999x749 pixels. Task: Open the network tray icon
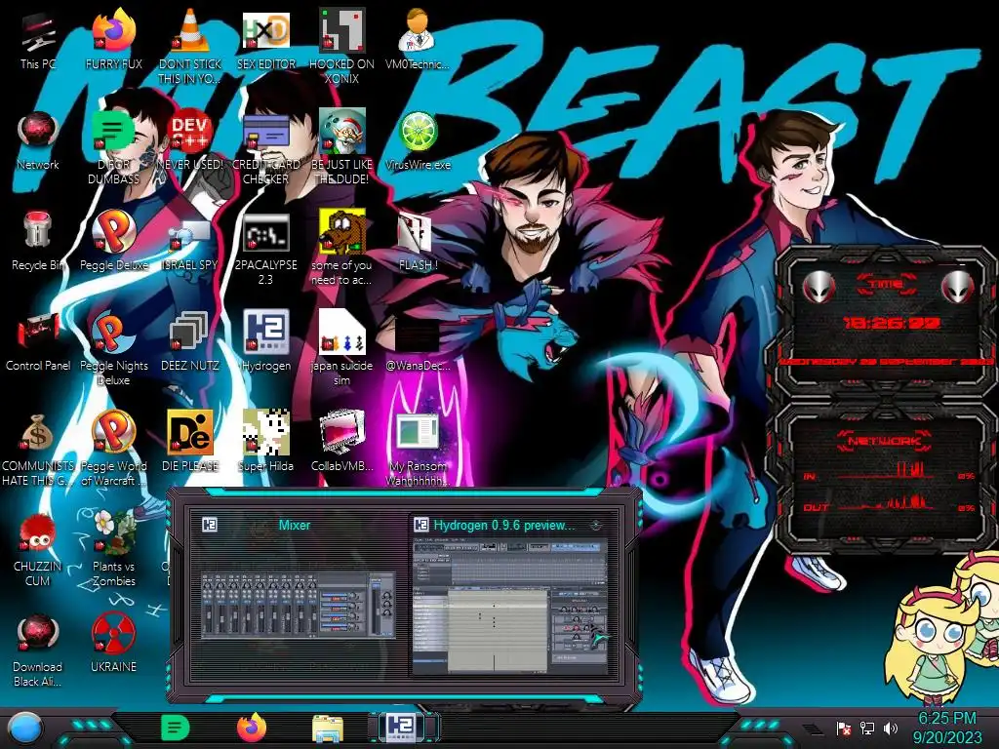coord(867,728)
